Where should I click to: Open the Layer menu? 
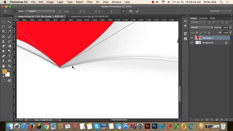(x=60, y=2)
